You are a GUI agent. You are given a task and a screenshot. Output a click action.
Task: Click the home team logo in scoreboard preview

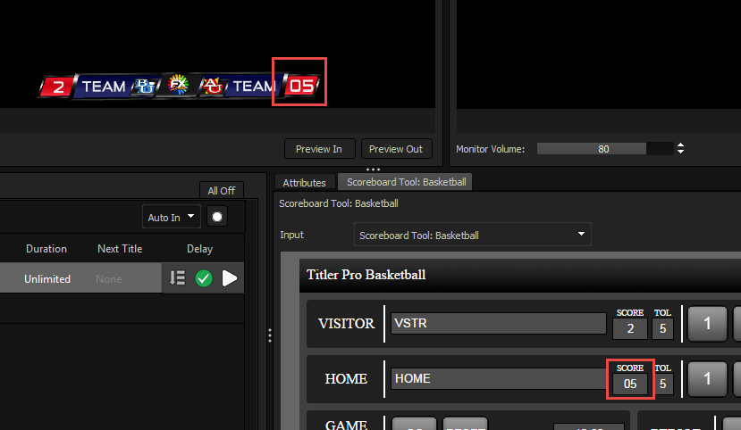point(212,87)
